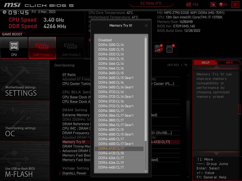Select DDR4-4266 CL19 preset
242x181 pixels.
pos(111,163)
